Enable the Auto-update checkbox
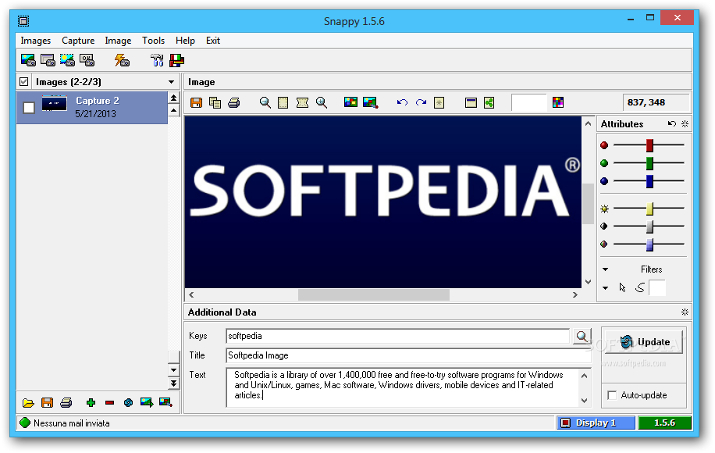715x453 pixels. click(613, 395)
